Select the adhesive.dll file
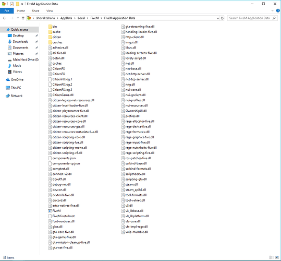 58,48
